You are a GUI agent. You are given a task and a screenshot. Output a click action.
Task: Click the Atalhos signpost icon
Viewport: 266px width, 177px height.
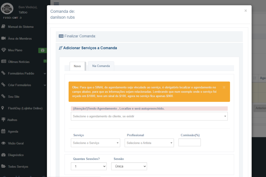pyautogui.click(x=3, y=120)
